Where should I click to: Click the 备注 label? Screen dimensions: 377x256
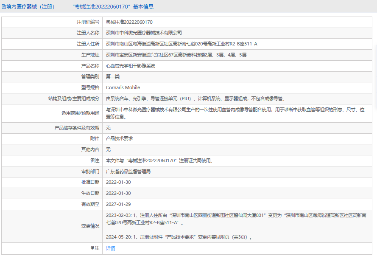95,161
